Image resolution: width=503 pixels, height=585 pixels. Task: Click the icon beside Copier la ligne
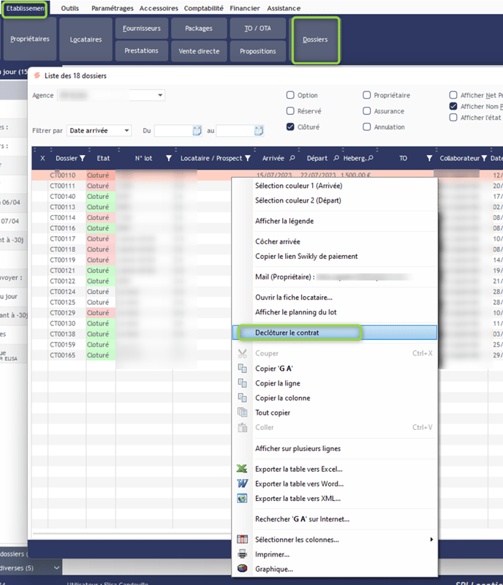[x=242, y=383]
